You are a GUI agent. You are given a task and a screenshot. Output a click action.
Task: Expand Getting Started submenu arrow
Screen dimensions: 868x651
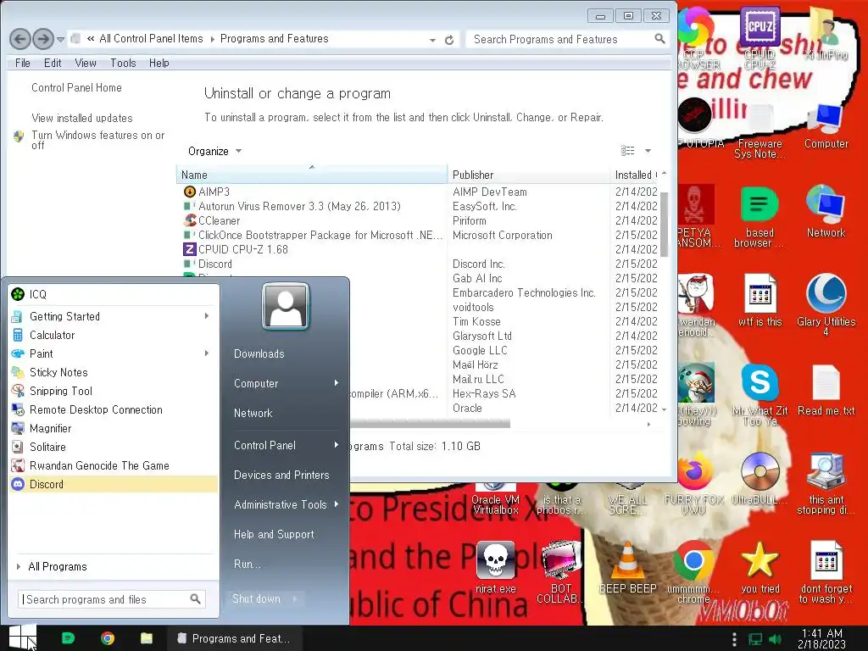tap(207, 316)
